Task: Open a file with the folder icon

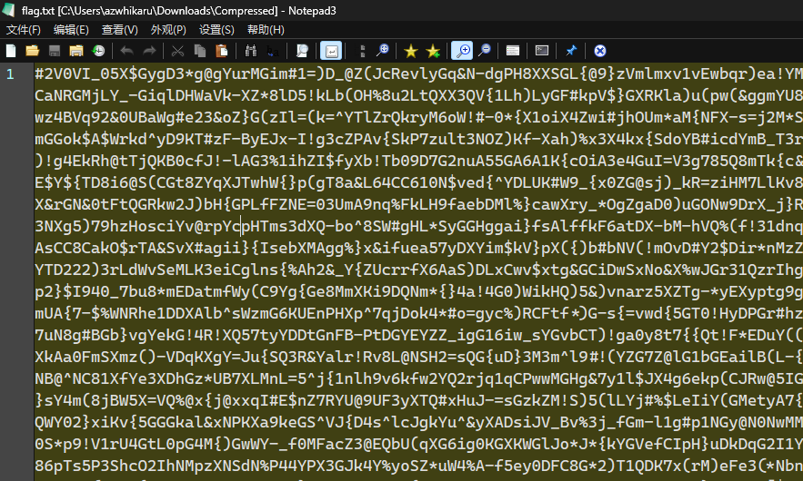Action: 32,51
